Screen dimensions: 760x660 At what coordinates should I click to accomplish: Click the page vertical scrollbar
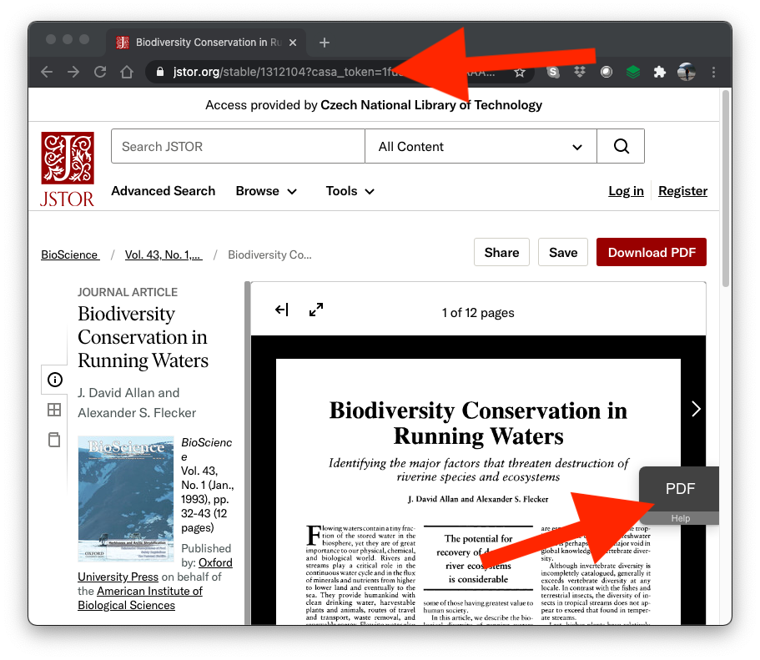point(725,189)
